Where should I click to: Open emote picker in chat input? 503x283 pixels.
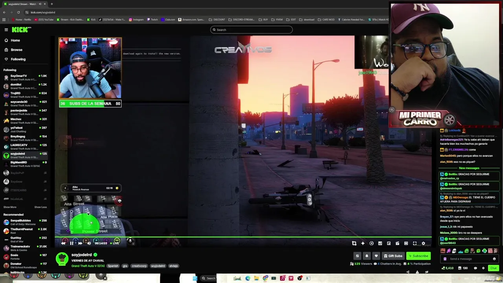pos(494,259)
